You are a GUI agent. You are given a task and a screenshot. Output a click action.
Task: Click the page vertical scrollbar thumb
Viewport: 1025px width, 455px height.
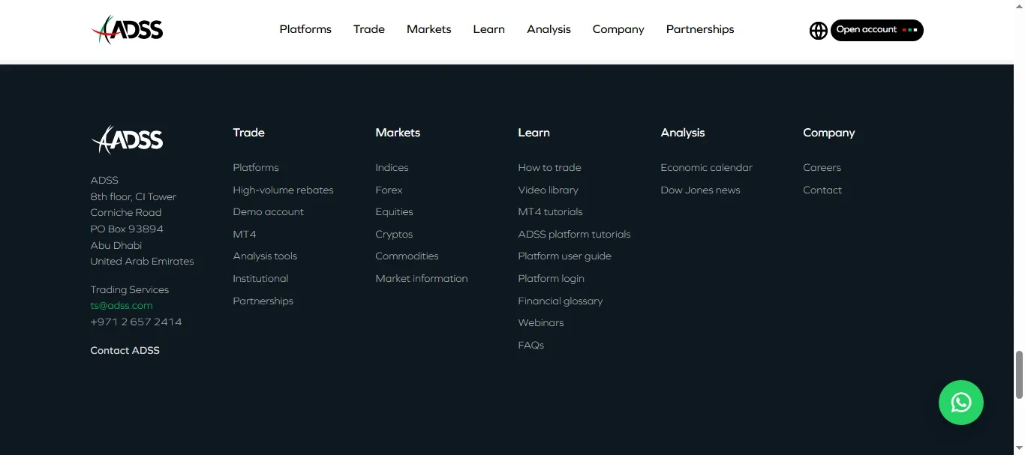coord(1019,375)
